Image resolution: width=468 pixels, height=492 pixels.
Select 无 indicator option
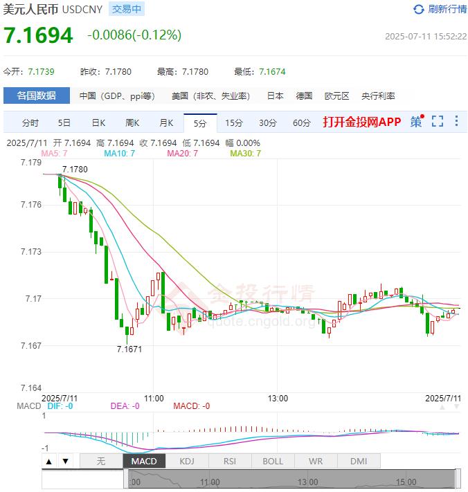point(101,462)
